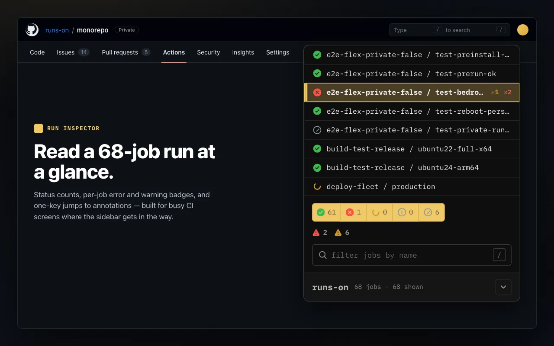
Task: Filter by pending jobs count 0
Action: [406, 212]
